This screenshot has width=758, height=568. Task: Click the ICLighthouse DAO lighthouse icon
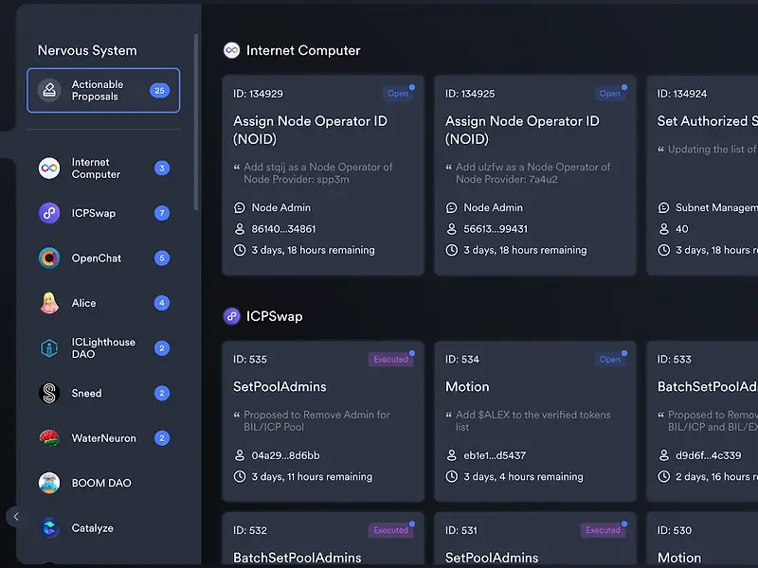(49, 348)
